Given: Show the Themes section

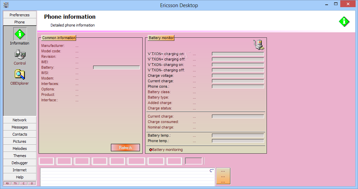Looking at the screenshot, I should pyautogui.click(x=20, y=156).
